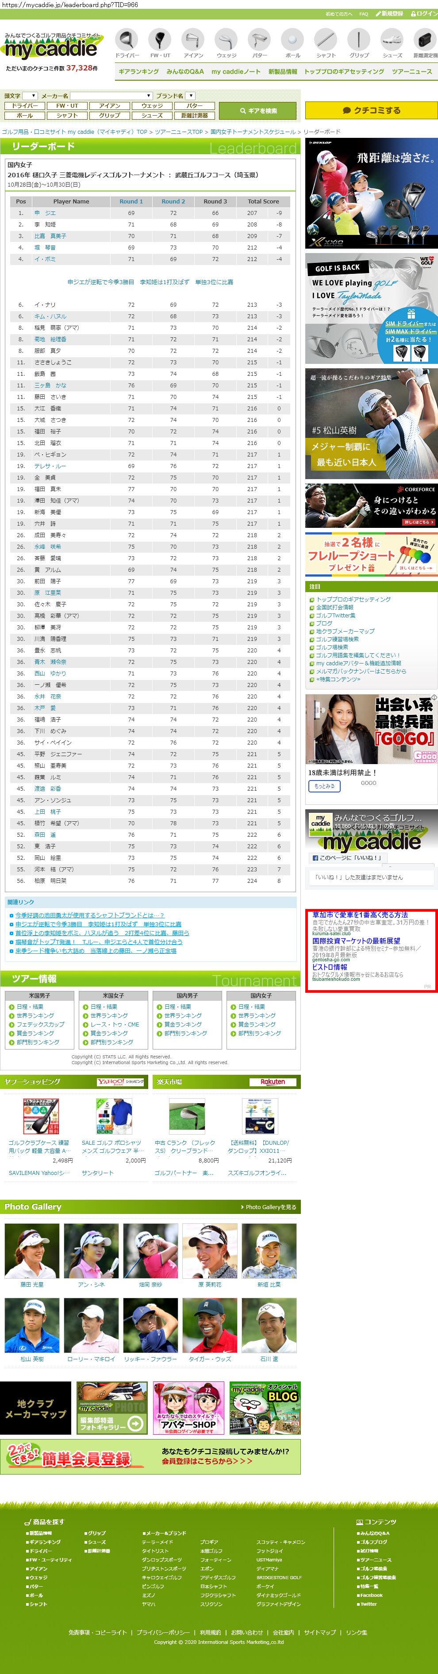Click the Rakuten logo in 楽天市場 header
The height and width of the screenshot is (1674, 438).
[273, 1082]
